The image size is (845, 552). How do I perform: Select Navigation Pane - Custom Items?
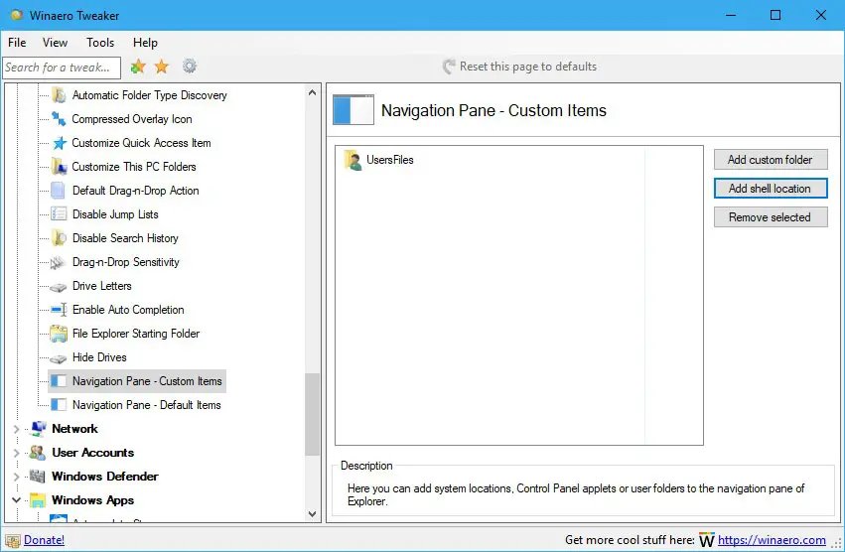pos(147,381)
